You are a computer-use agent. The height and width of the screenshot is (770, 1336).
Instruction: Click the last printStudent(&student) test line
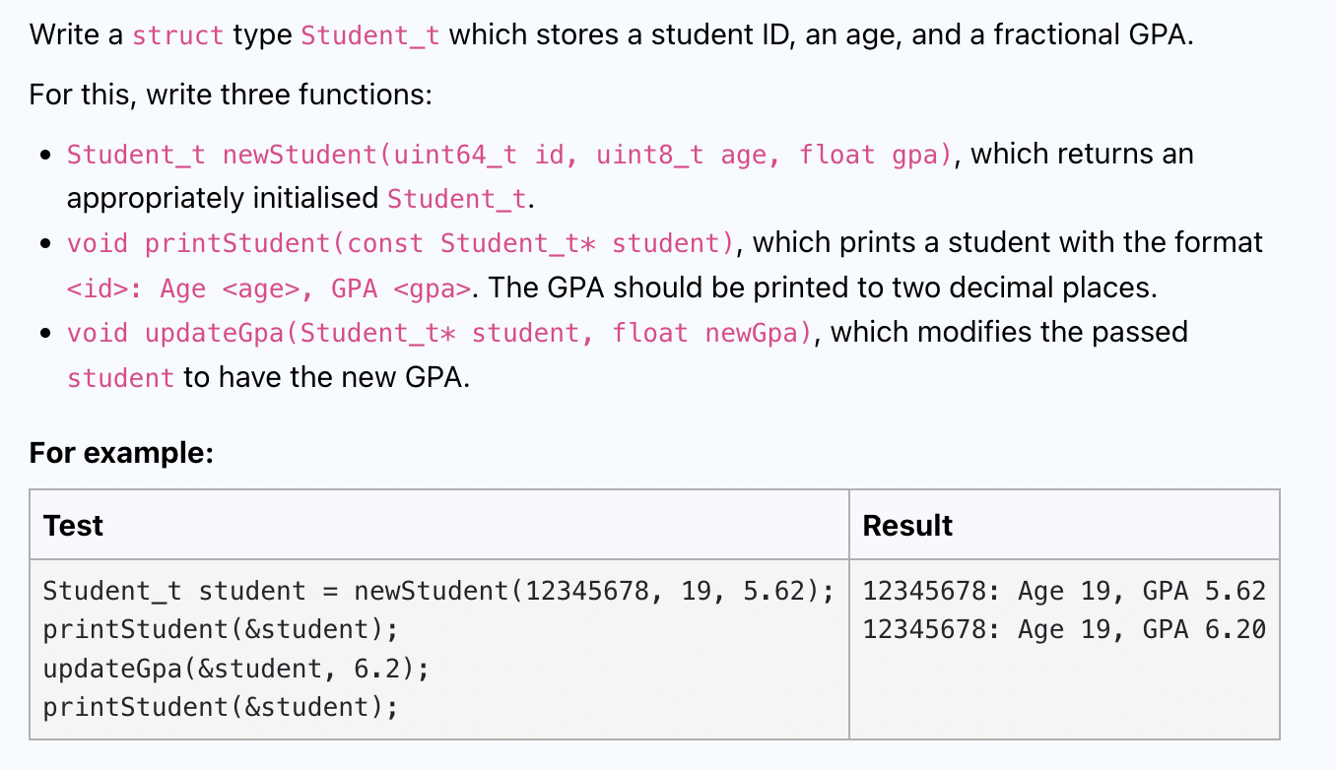(x=221, y=708)
